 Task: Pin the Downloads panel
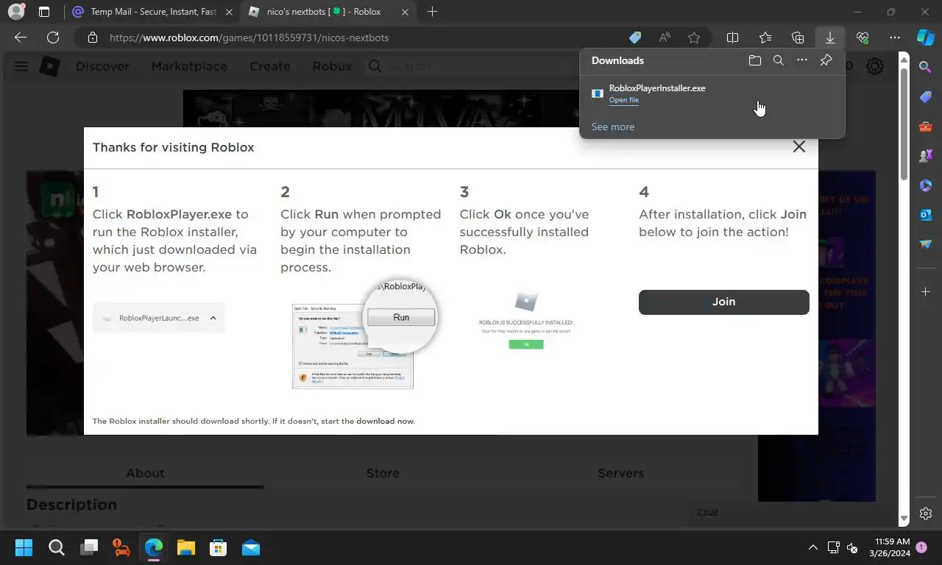point(826,60)
